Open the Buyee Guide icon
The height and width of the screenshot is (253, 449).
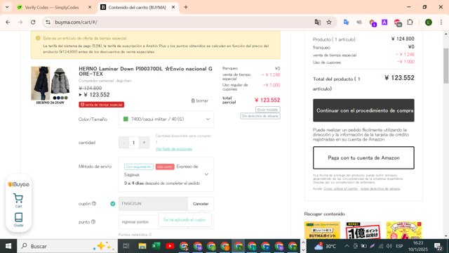click(x=18, y=220)
